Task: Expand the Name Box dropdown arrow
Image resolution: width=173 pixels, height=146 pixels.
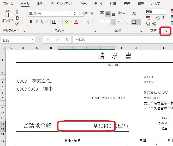Action: point(33,39)
